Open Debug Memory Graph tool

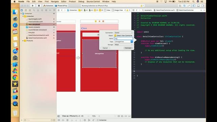(89, 120)
